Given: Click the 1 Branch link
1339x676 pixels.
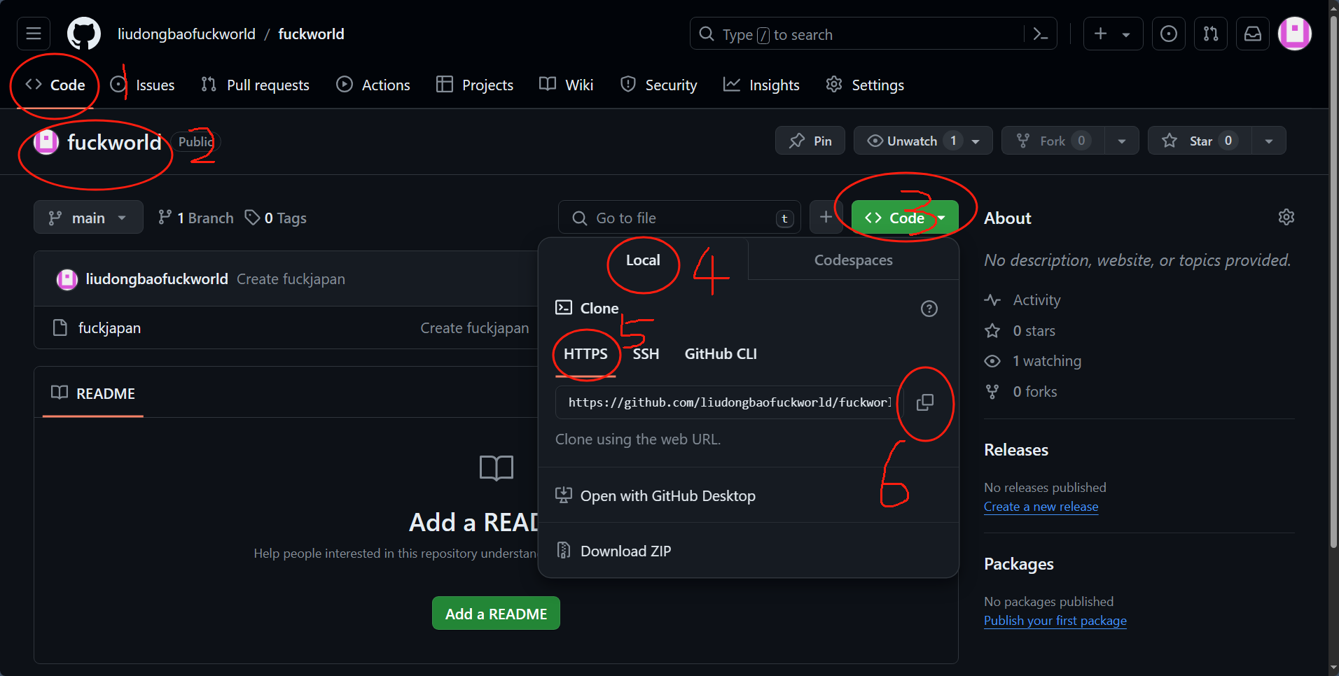Looking at the screenshot, I should click(x=195, y=218).
